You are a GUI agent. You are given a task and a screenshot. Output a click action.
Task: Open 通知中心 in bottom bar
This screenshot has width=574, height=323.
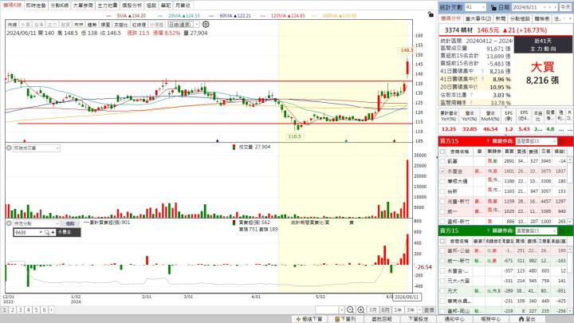454,319
